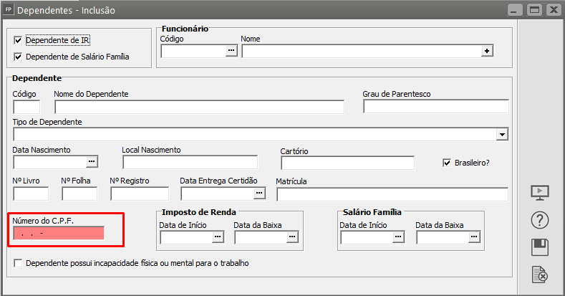
Task: Uncheck Dependente de Salário Família
Action: tap(19, 57)
